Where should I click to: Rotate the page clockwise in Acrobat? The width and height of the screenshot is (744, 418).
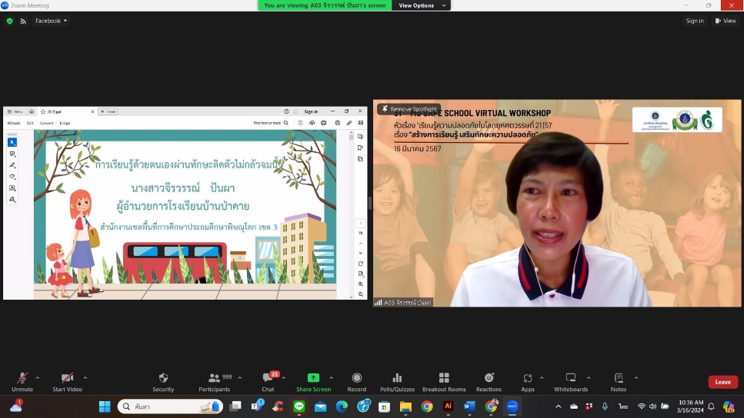pyautogui.click(x=361, y=264)
